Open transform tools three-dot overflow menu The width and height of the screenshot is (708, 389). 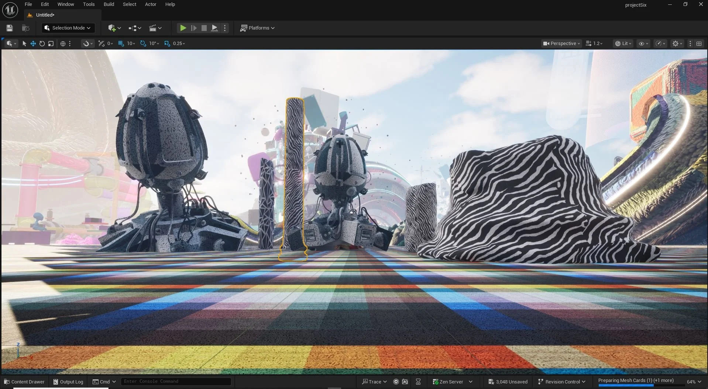[69, 44]
